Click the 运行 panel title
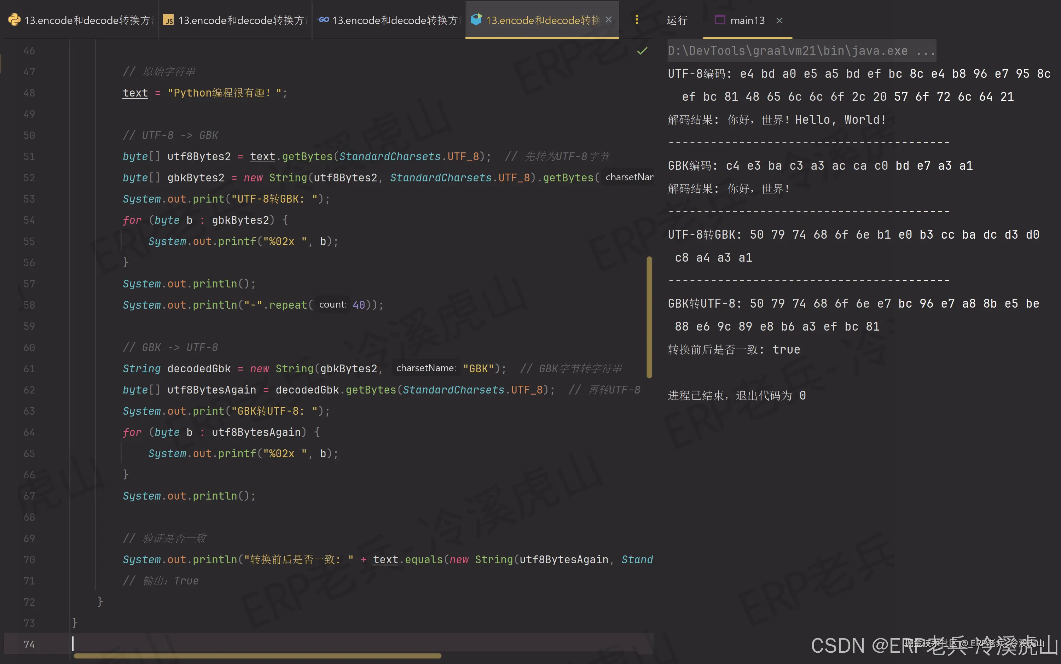1061x664 pixels. point(677,20)
